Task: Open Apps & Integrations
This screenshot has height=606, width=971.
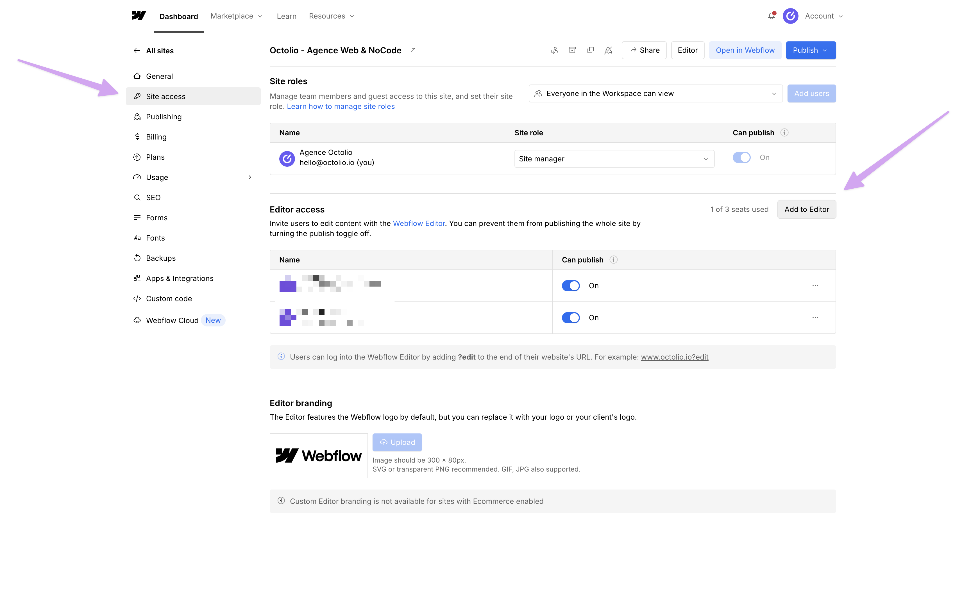Action: pos(193,278)
